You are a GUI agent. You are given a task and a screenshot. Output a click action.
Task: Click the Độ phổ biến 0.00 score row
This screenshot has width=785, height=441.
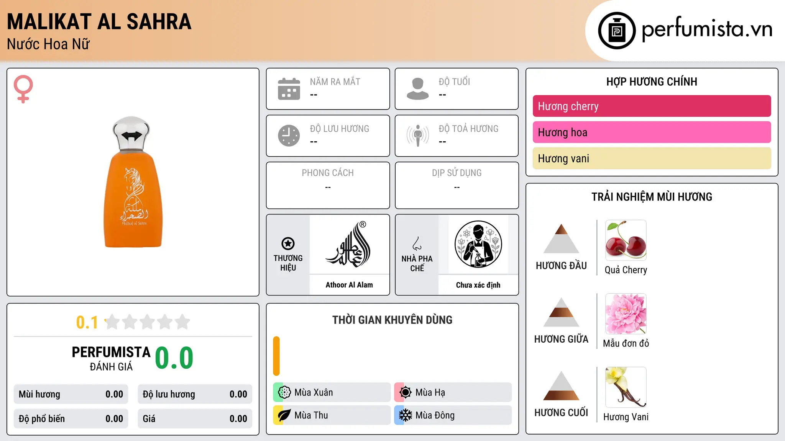(x=71, y=419)
